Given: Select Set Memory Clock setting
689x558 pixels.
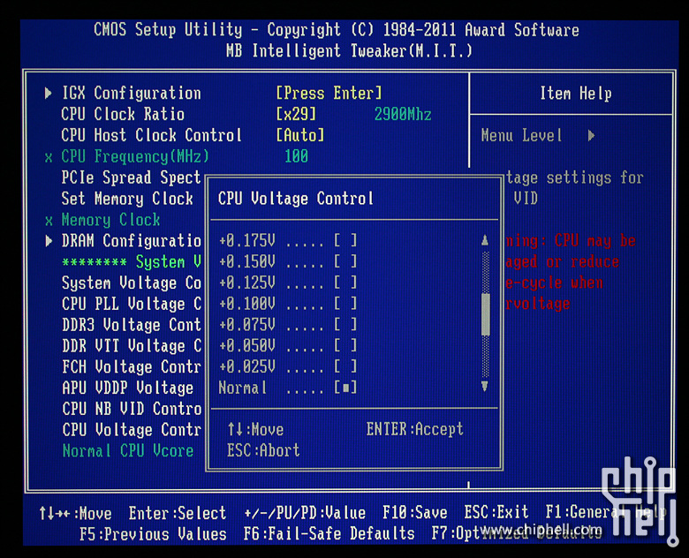Looking at the screenshot, I should pos(127,199).
